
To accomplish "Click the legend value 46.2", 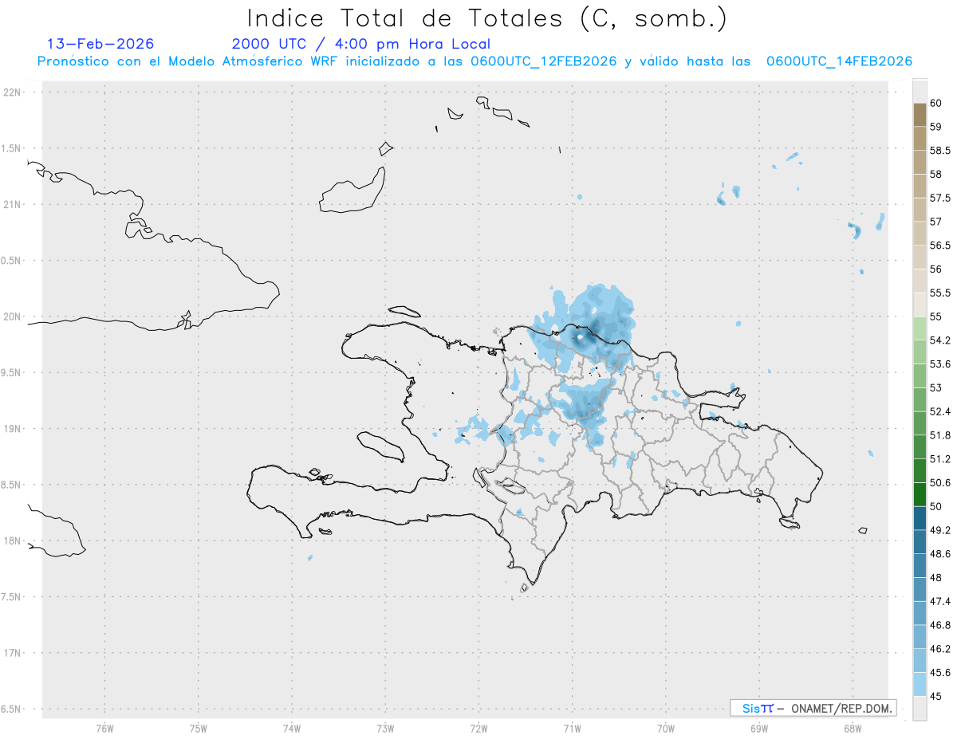I will (941, 648).
